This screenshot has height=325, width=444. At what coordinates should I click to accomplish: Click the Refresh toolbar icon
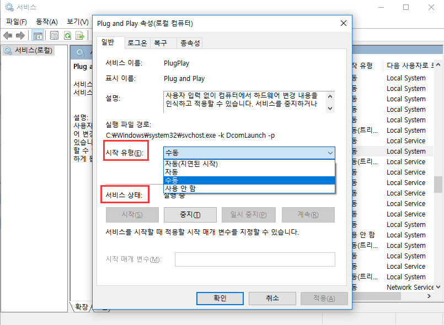67,35
